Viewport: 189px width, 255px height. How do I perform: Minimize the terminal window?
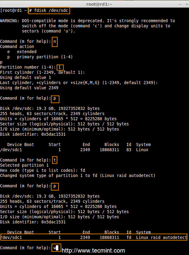180,4
